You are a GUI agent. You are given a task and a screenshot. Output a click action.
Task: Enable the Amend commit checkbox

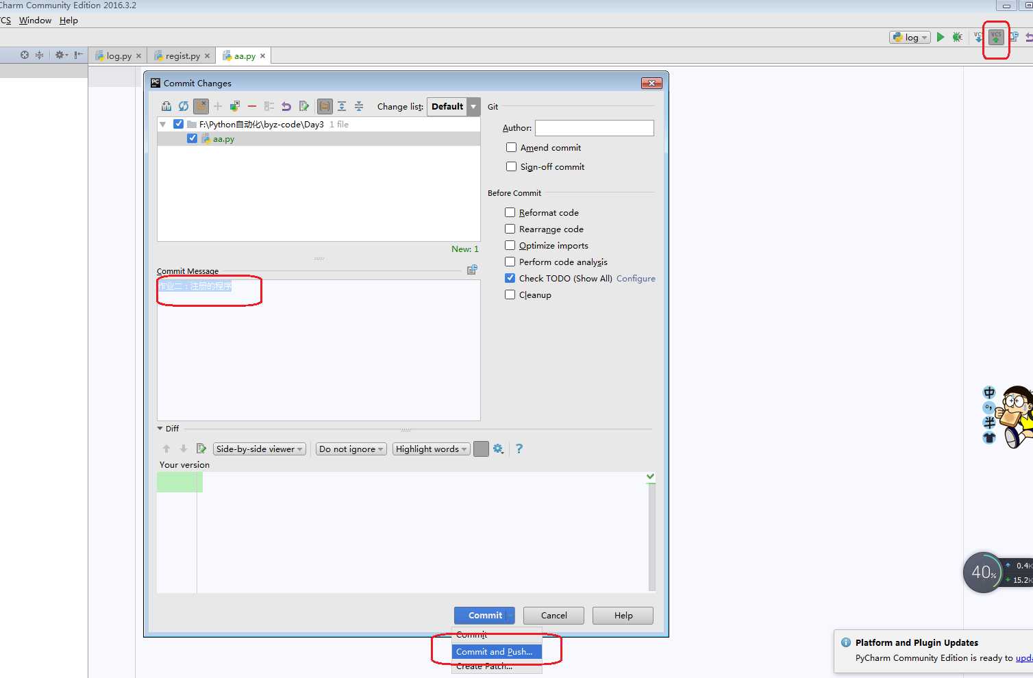(x=511, y=147)
